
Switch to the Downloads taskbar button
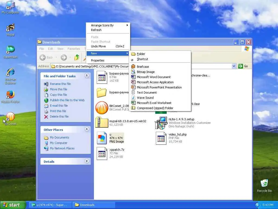(x=94, y=205)
